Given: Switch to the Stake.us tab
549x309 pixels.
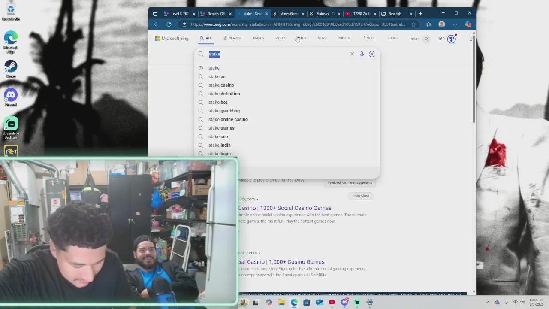Looking at the screenshot, I should point(325,14).
